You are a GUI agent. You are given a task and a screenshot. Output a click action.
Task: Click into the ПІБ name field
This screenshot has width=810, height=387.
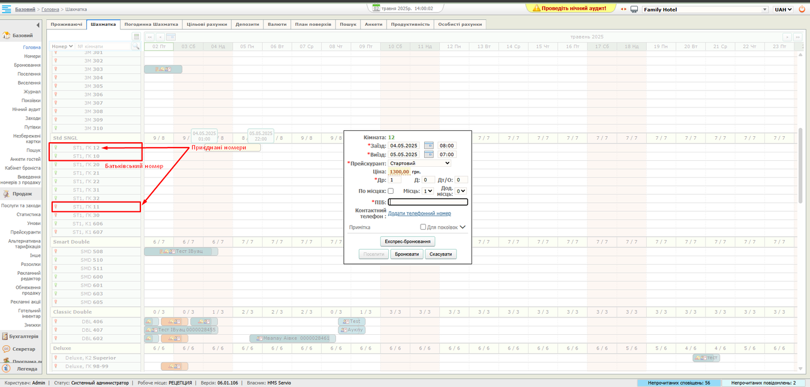pyautogui.click(x=428, y=202)
